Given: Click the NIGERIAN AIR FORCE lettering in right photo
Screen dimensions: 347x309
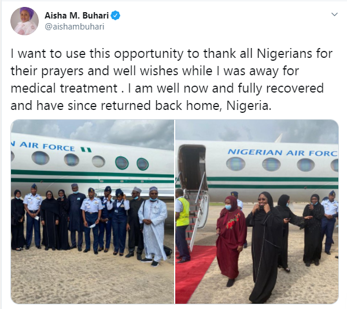Looking at the screenshot, I should [283, 152].
